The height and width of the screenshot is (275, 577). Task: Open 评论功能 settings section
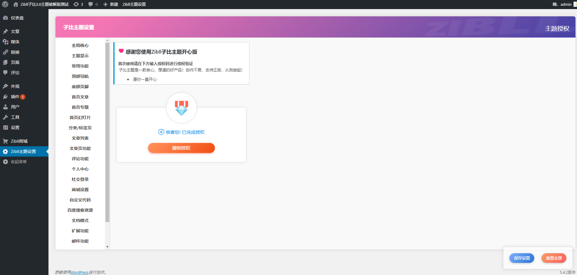point(80,158)
